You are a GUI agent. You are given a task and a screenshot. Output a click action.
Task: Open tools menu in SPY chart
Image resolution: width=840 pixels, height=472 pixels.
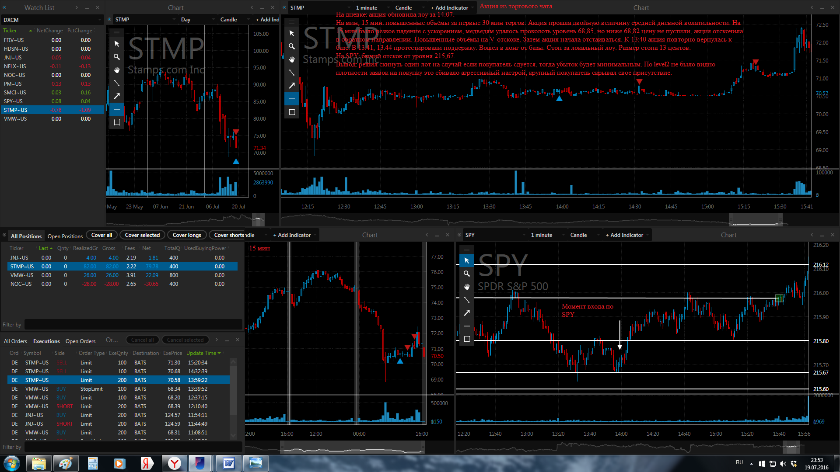click(x=466, y=249)
